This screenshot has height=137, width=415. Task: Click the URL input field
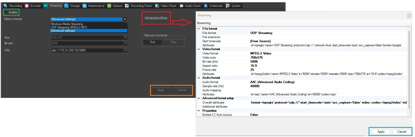pos(87,50)
